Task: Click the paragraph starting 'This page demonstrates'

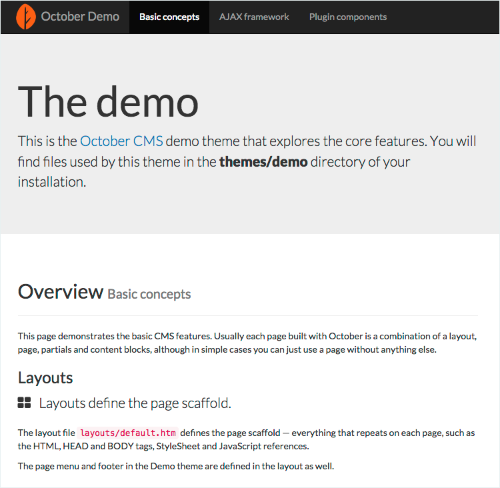Action: click(247, 343)
